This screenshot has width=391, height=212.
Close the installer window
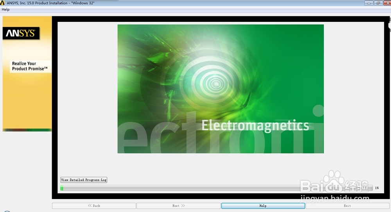[x=387, y=3]
